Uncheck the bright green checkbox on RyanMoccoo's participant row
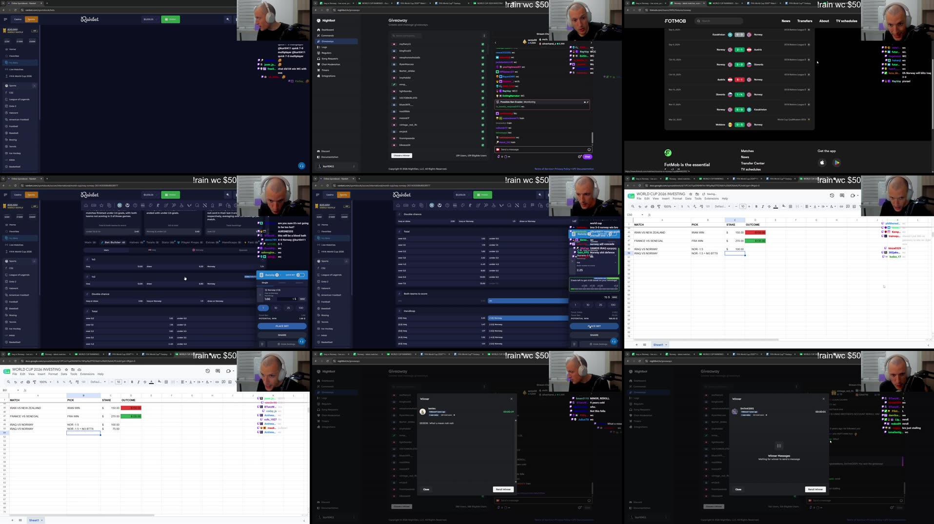 coord(483,64)
